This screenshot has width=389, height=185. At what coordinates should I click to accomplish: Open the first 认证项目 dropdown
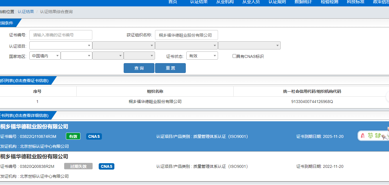61,45
